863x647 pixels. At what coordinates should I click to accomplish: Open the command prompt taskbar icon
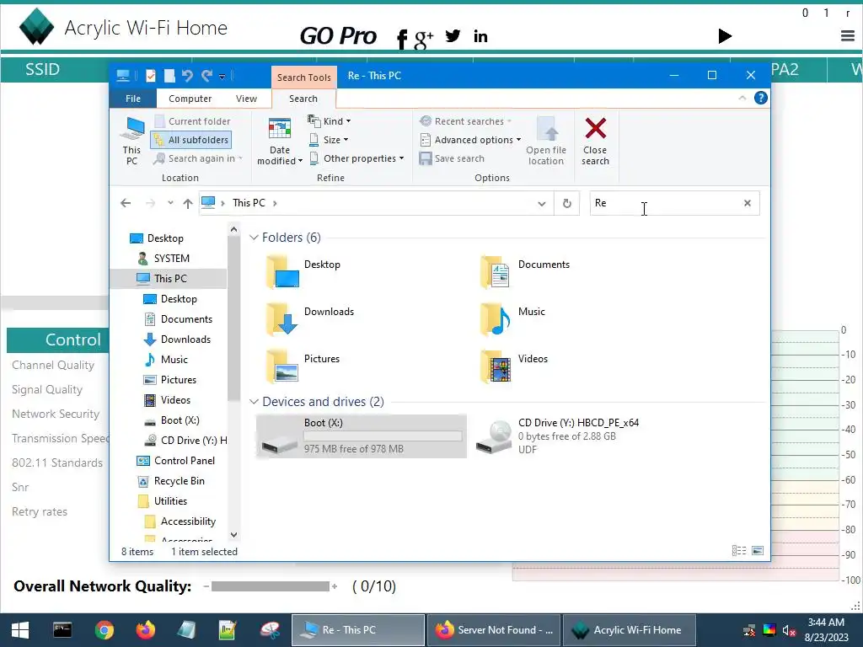(62, 630)
